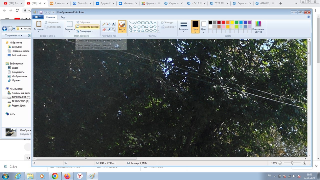The image size is (320, 180).
Task: Select the Fill with color bucket tool
Action: coord(109,24)
